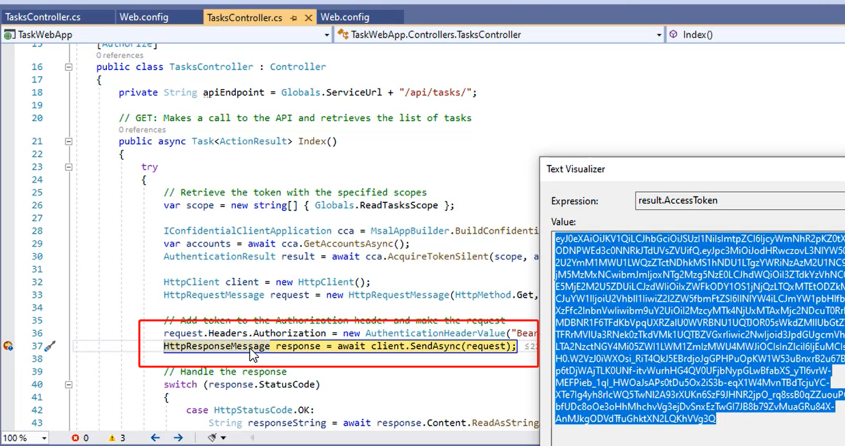Screen dimensions: 845x446
Task: Click the breakpoint glyph on line 37
Action: 8,346
